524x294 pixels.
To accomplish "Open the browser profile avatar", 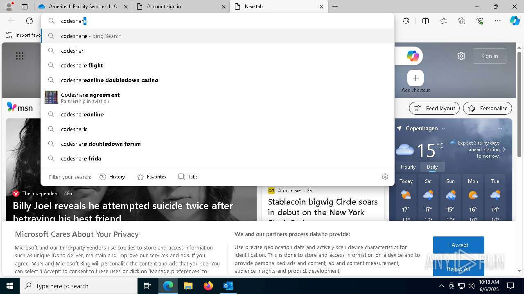I will [9, 7].
